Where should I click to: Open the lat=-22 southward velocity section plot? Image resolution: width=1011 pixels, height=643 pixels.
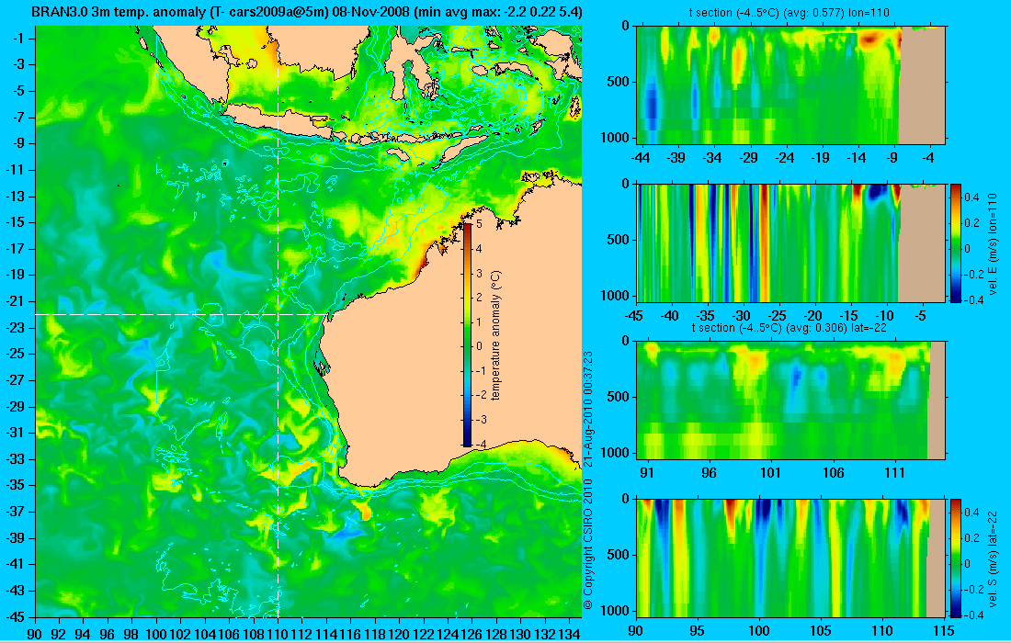[790, 558]
